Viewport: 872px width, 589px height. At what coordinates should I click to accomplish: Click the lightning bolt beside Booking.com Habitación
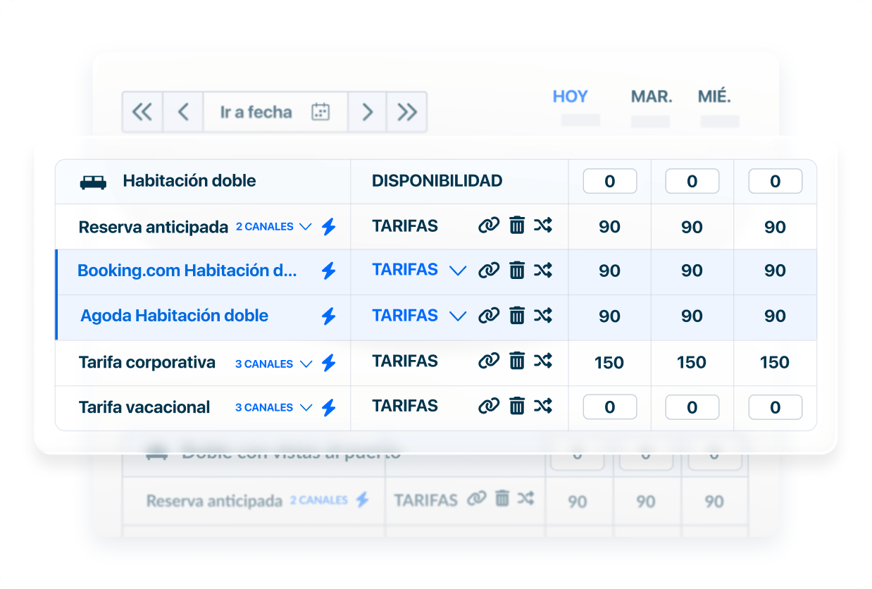(328, 271)
